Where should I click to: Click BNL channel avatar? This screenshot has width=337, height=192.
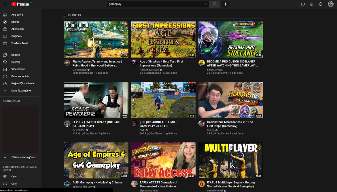(134, 123)
